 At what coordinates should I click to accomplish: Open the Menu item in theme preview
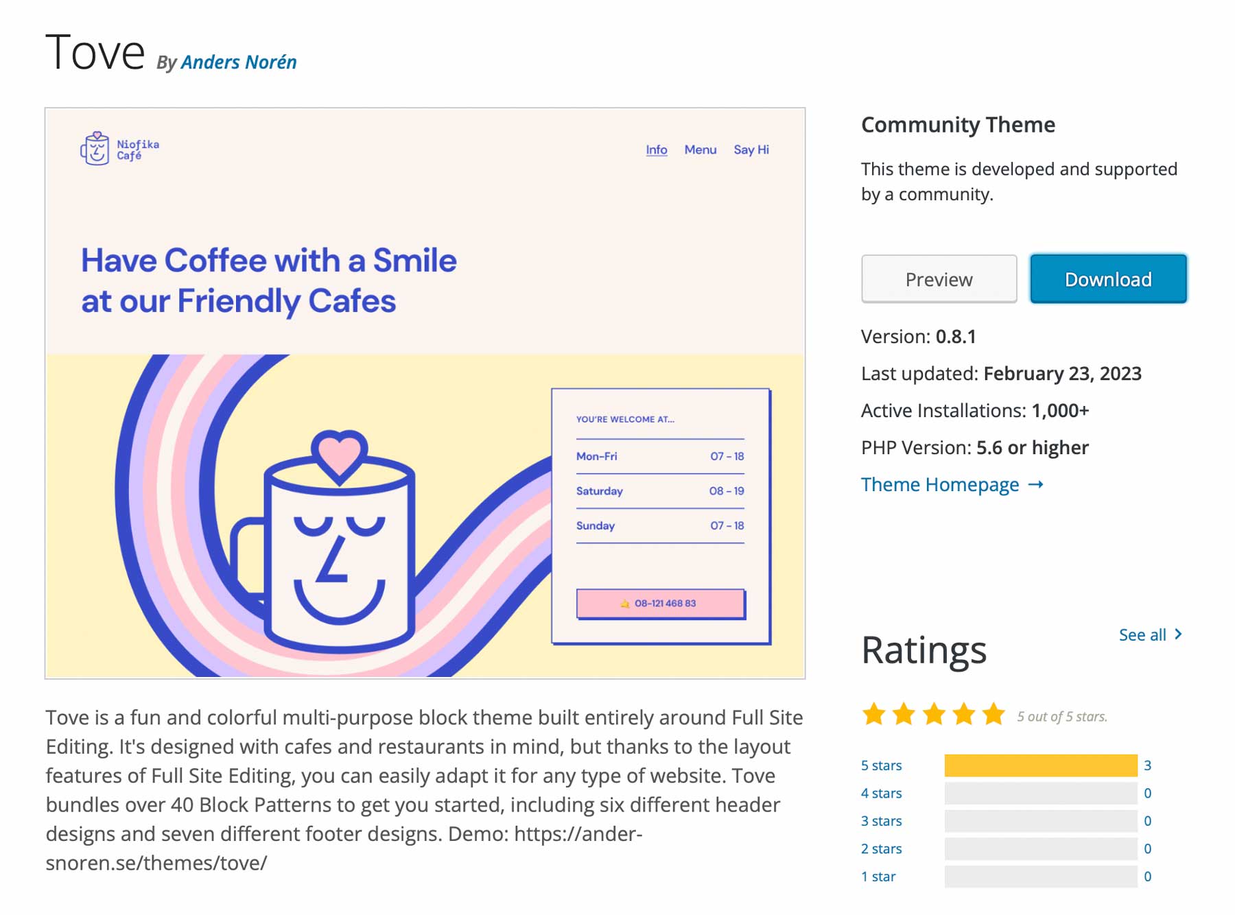tap(700, 150)
